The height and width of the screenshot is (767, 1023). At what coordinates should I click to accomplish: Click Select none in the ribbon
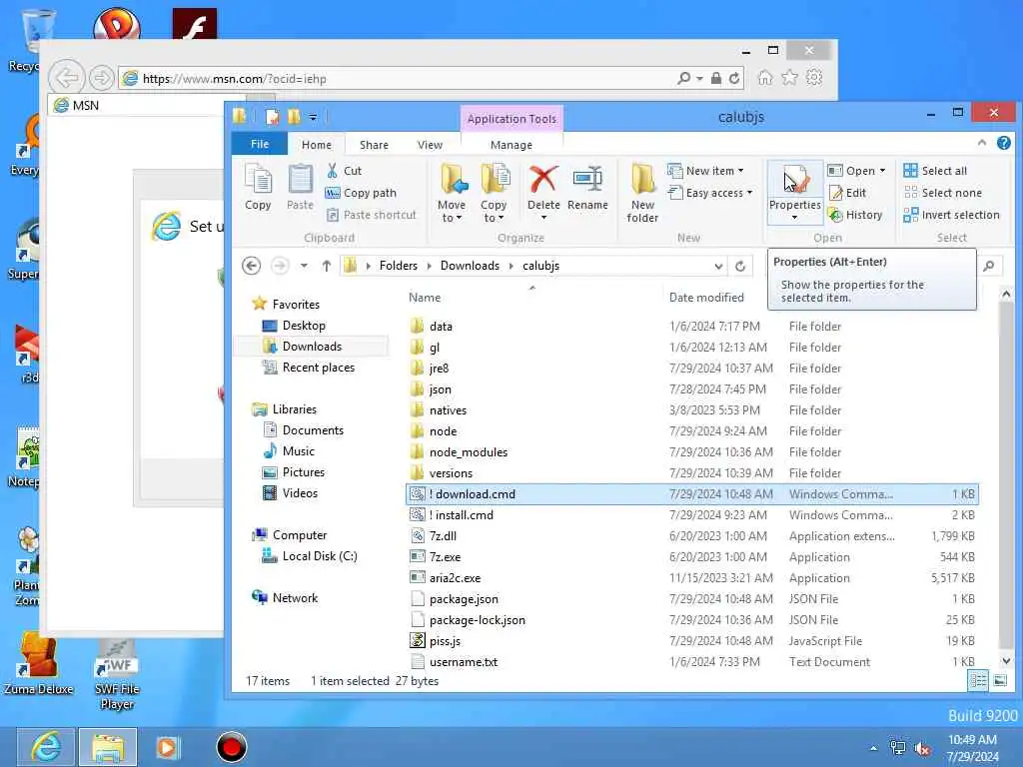pos(943,193)
